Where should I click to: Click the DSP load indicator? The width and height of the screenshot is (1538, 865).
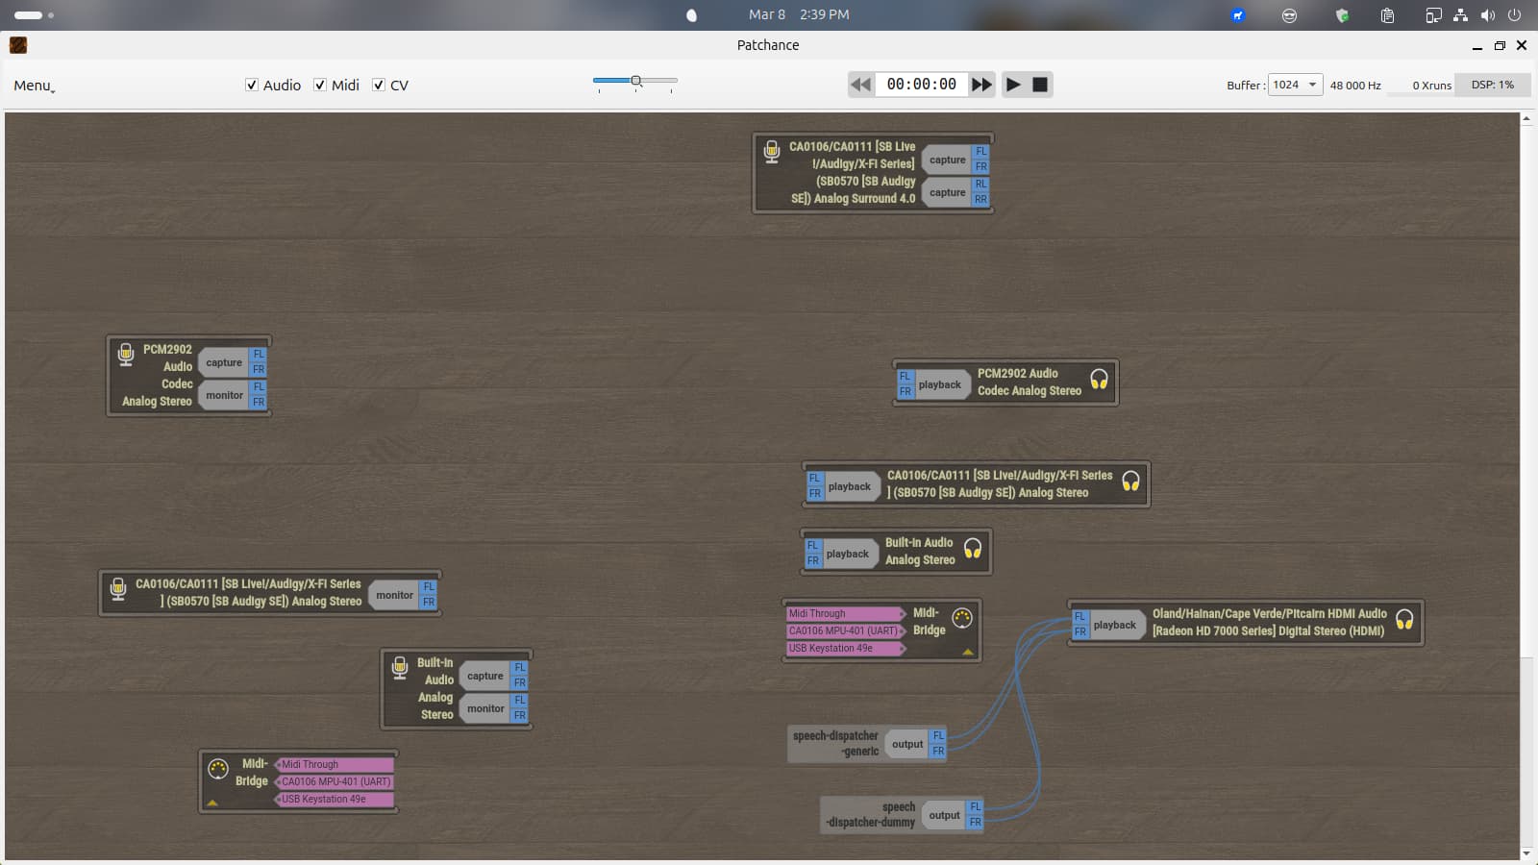pyautogui.click(x=1492, y=85)
